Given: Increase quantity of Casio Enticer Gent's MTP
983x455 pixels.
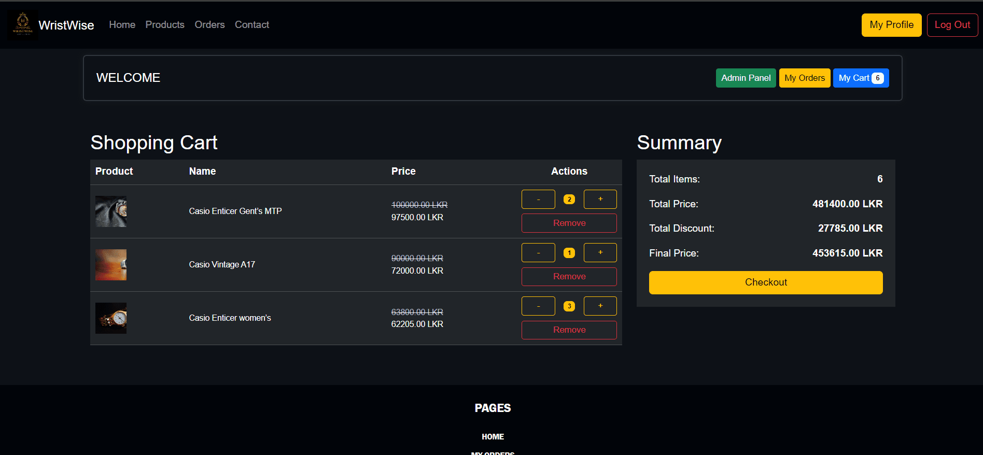Looking at the screenshot, I should coord(600,200).
